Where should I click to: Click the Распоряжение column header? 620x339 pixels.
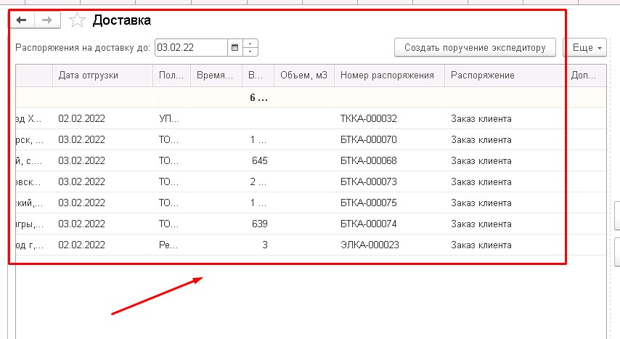(x=482, y=75)
